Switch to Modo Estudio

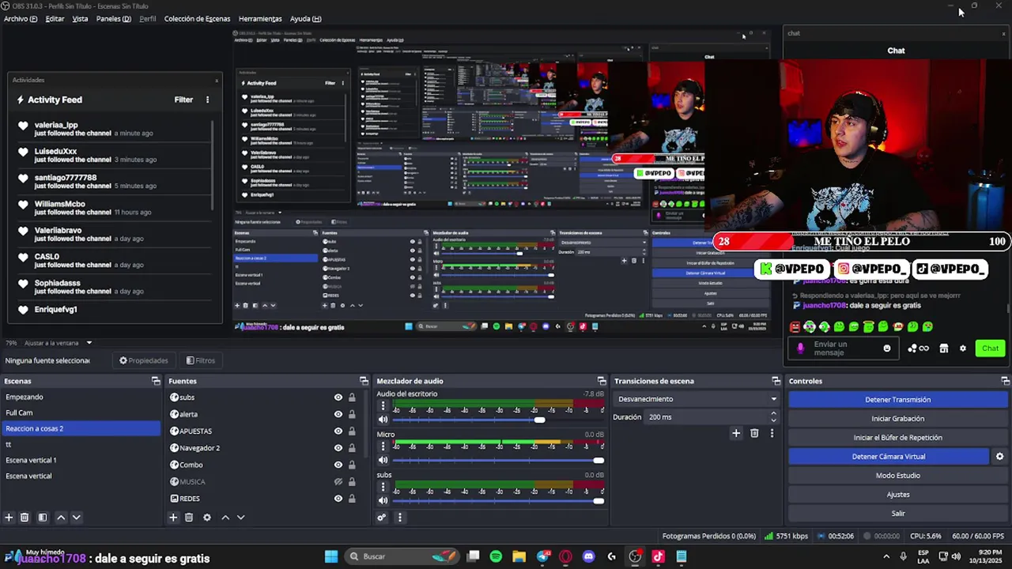[897, 476]
